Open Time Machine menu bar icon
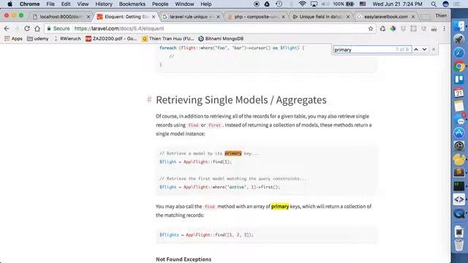Image resolution: width=468 pixels, height=263 pixels. pyautogui.click(x=279, y=4)
